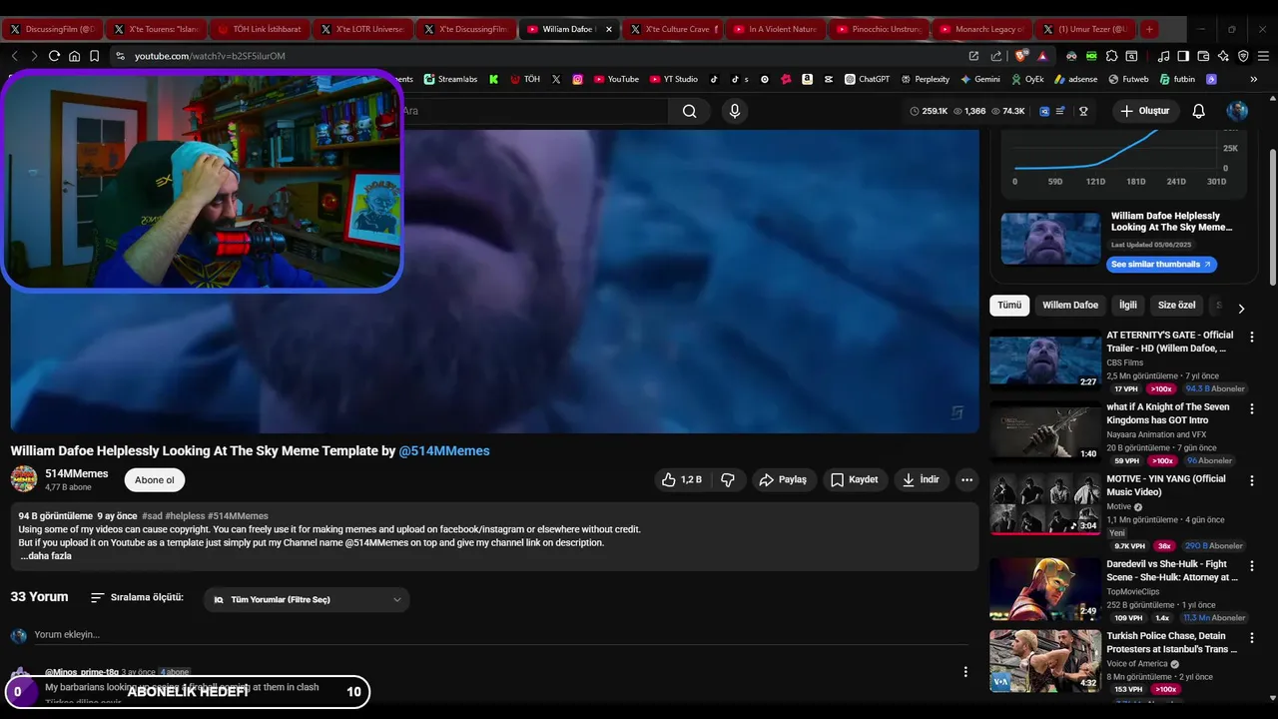Open the account avatar menu
The width and height of the screenshot is (1278, 719).
click(1237, 111)
